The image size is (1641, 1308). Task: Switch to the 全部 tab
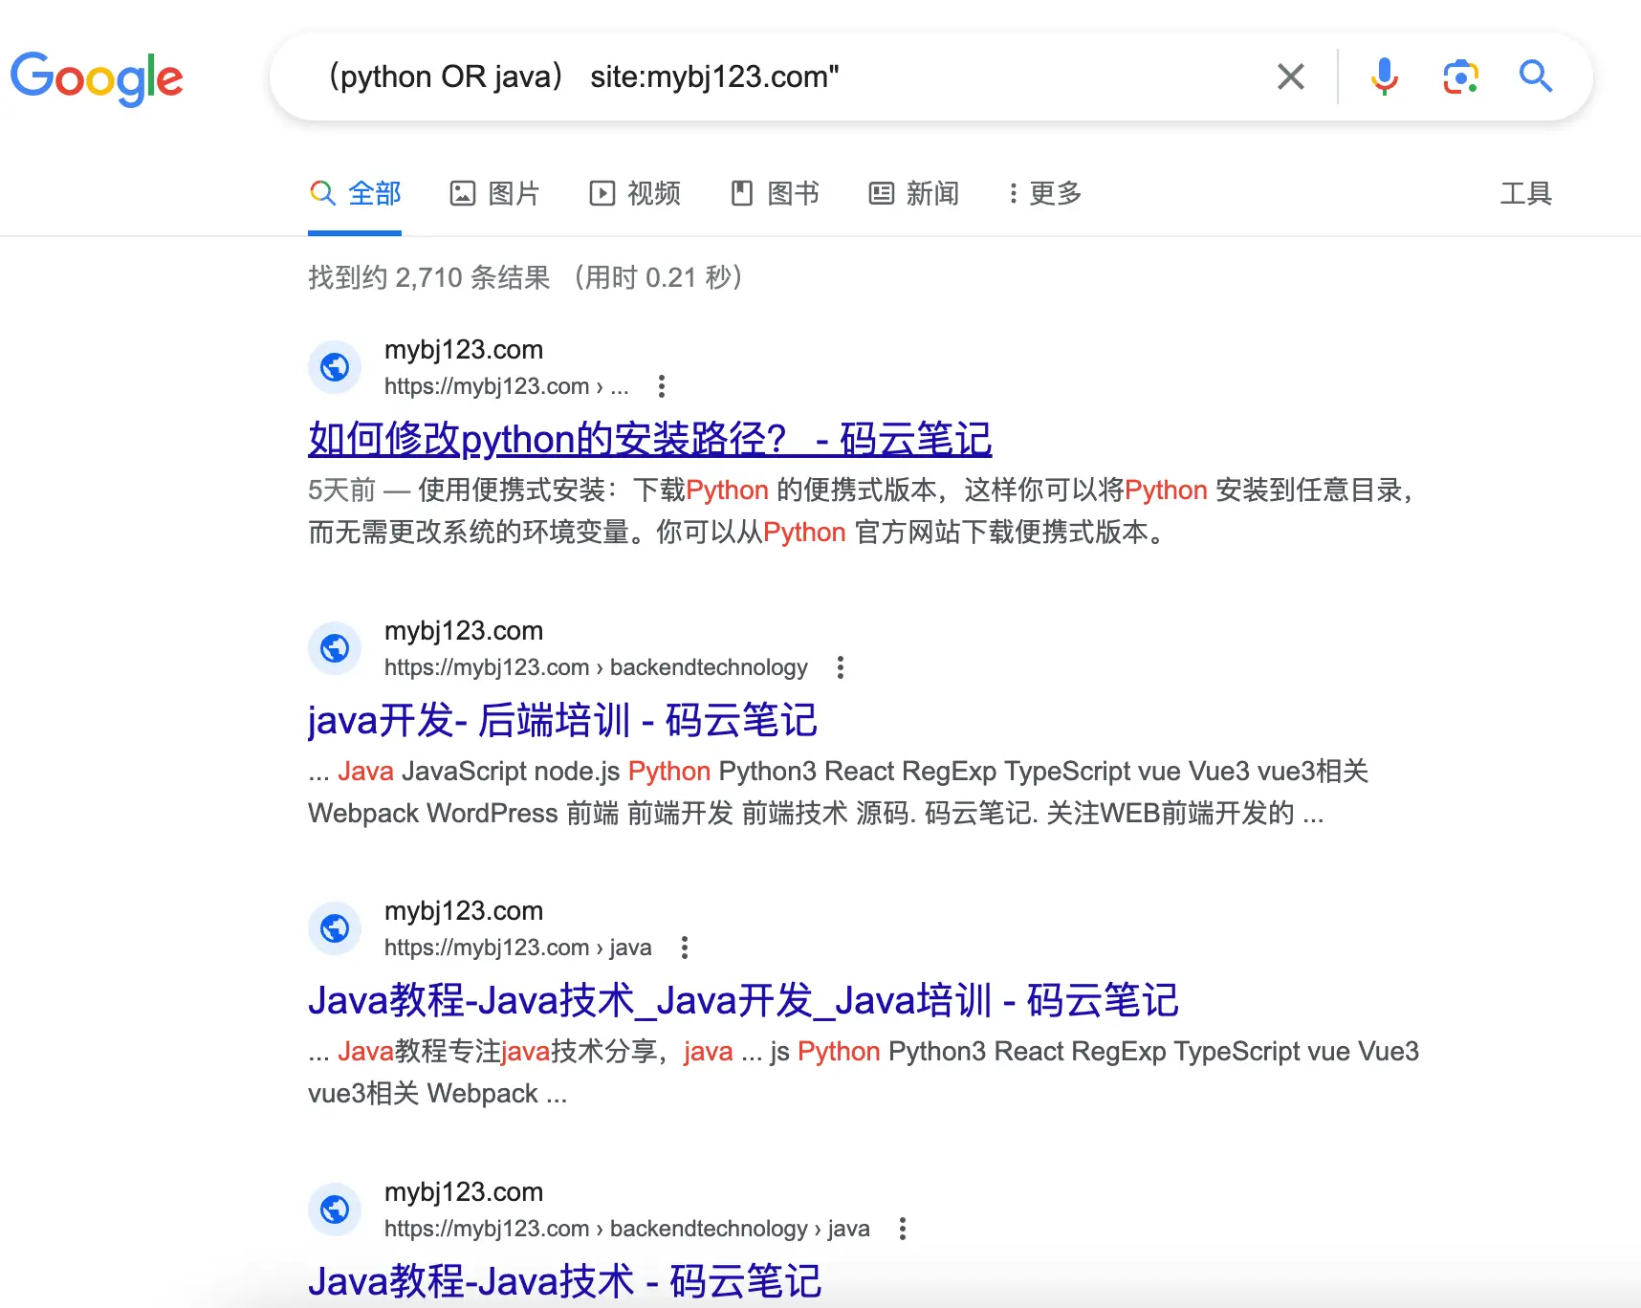(x=355, y=193)
